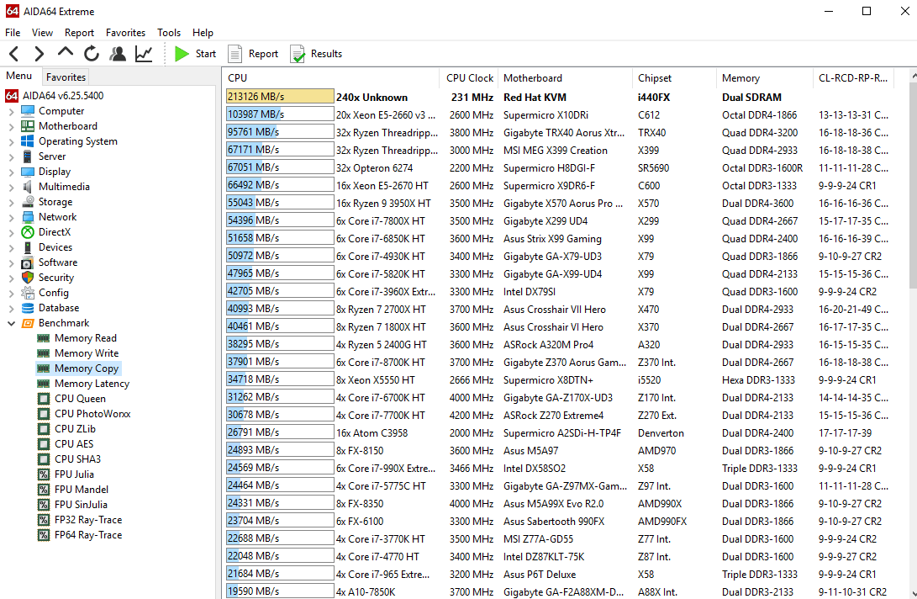Screen dimensions: 917x599
Task: Open the File menu
Action: [x=13, y=33]
